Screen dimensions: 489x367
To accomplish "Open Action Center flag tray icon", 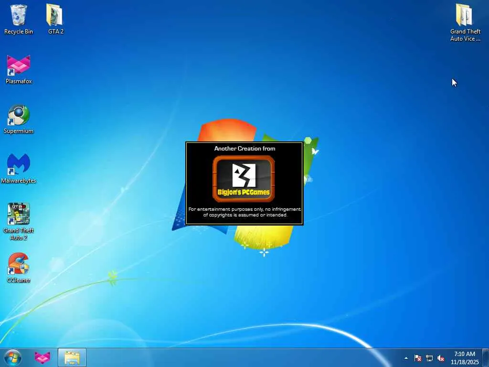I will coord(417,358).
